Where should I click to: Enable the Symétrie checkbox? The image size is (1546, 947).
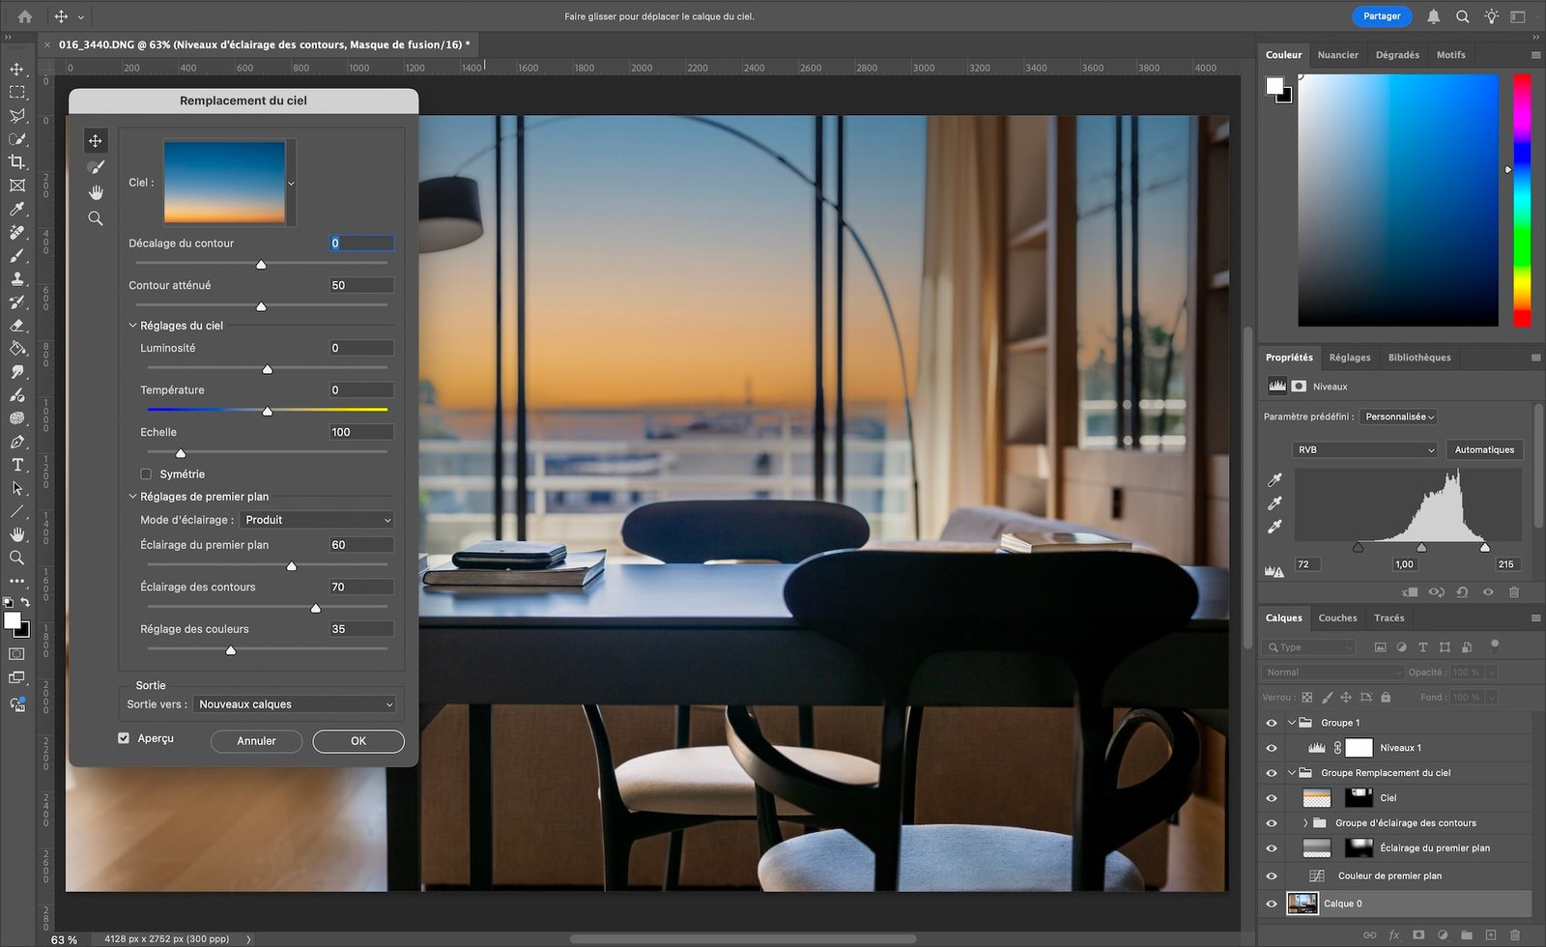146,474
